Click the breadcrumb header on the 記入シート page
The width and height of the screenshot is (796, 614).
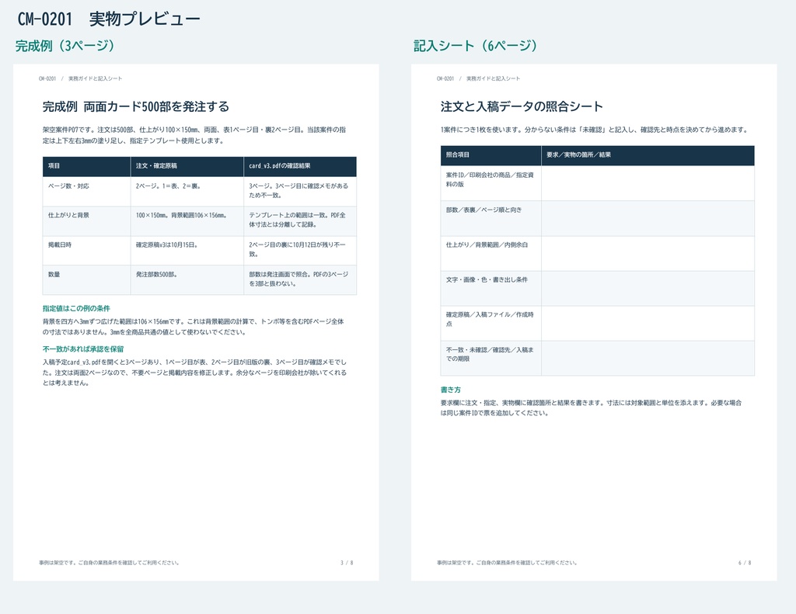coord(478,78)
